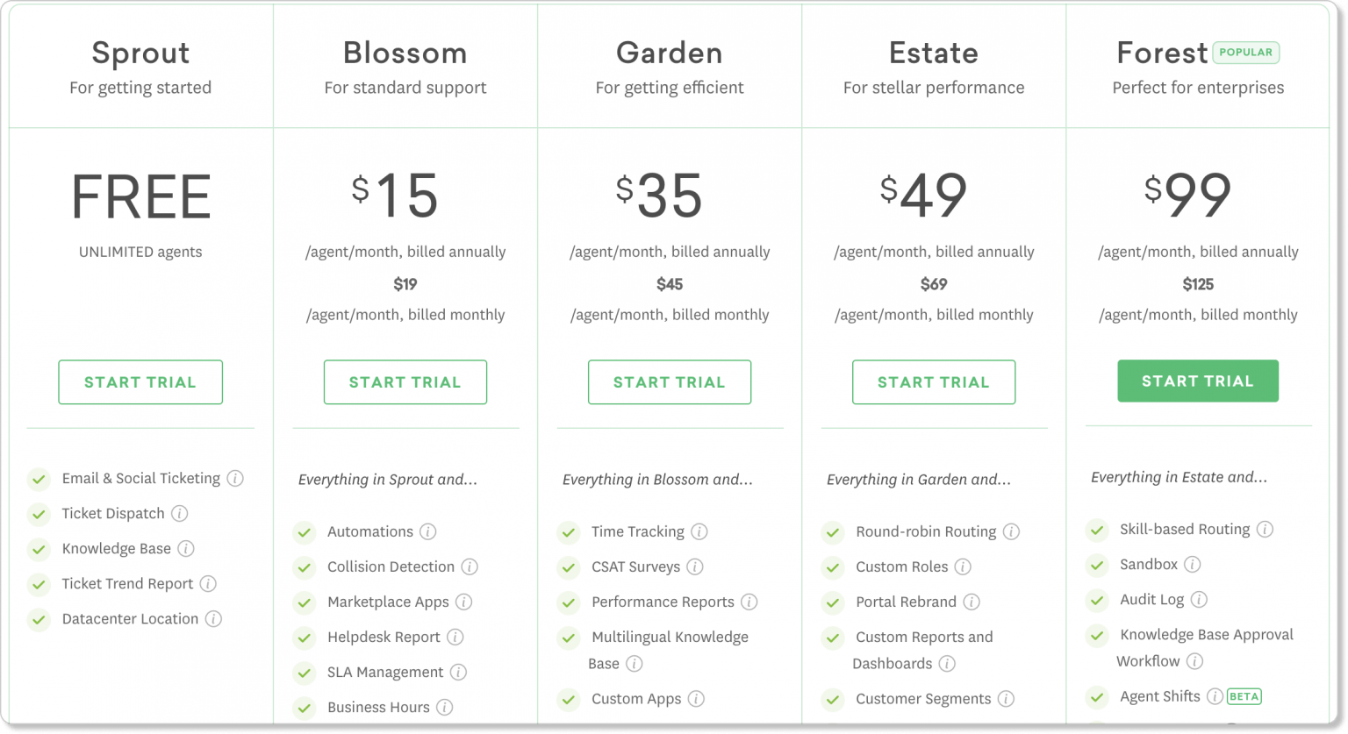
Task: Click the info icon beside Automations
Action: pos(429,531)
